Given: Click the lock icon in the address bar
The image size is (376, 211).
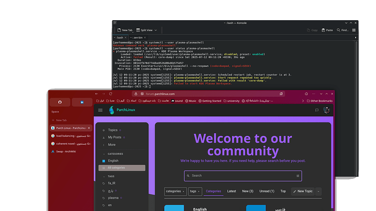Looking at the screenshot, I should click(x=136, y=94).
